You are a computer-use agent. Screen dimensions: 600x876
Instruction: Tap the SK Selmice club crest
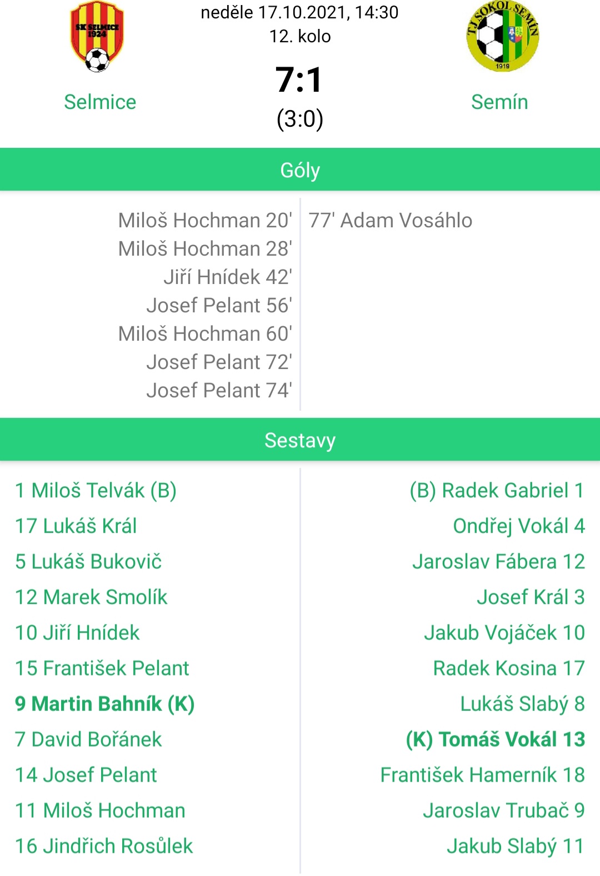pyautogui.click(x=97, y=37)
